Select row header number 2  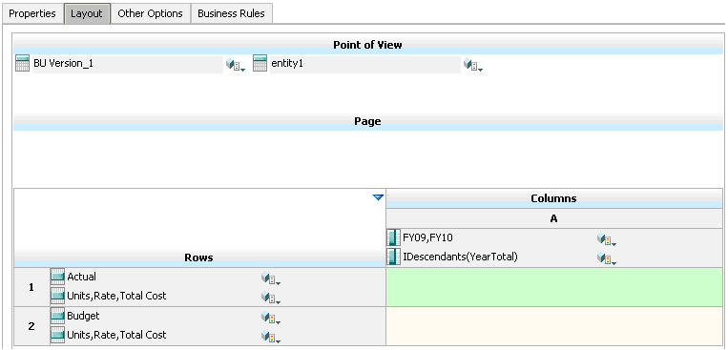(x=31, y=326)
